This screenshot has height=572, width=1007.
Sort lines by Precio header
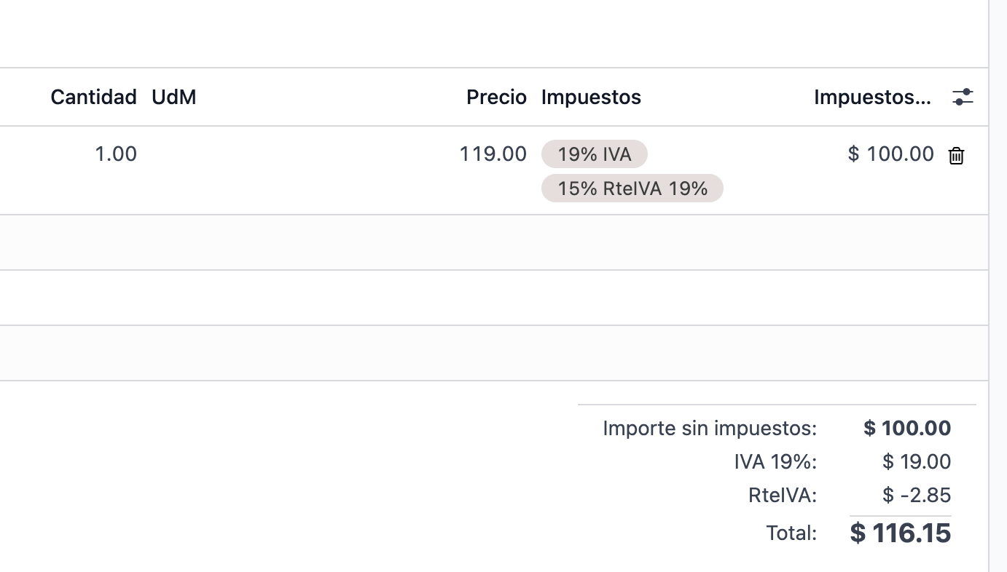click(496, 97)
